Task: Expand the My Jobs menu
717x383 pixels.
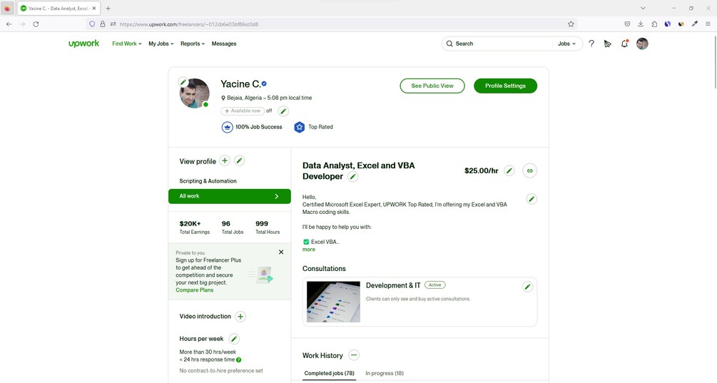Action: pos(161,44)
